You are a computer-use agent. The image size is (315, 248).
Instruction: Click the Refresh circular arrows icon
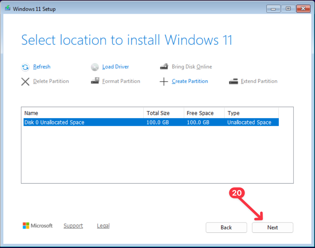[25, 67]
